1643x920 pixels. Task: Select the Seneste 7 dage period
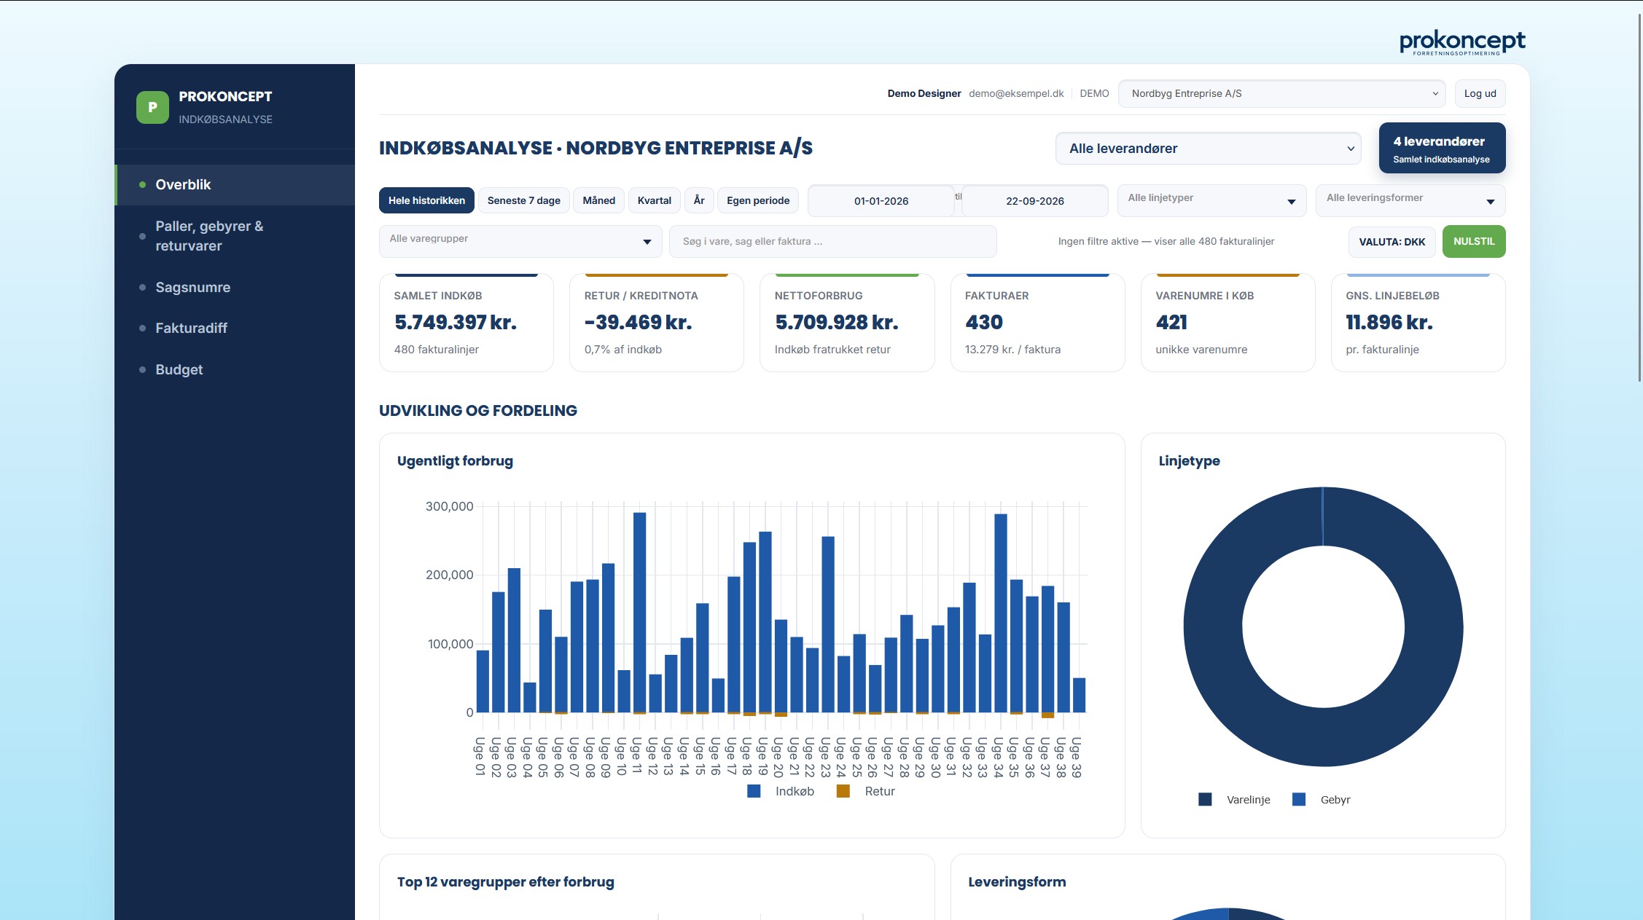pos(524,201)
